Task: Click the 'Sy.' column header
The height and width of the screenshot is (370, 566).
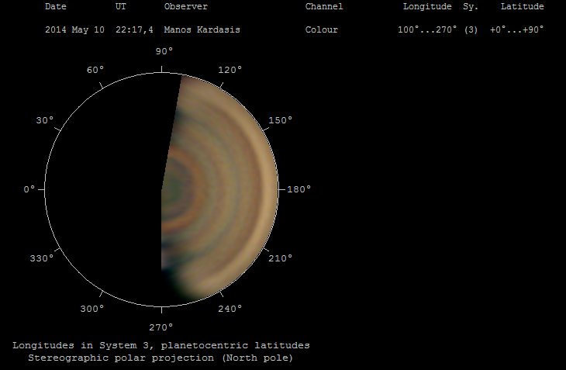Action: [x=471, y=6]
